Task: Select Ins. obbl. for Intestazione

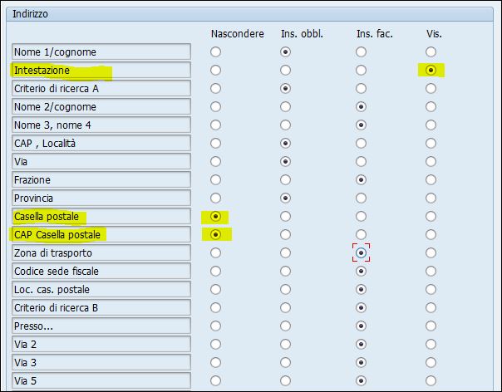Action: [285, 70]
